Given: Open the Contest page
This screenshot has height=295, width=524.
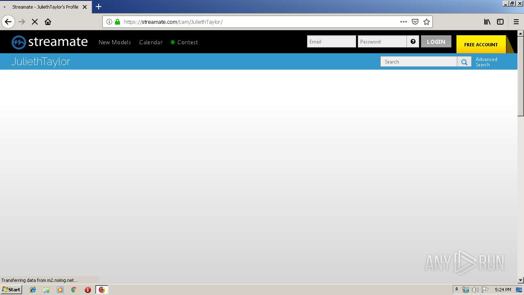Looking at the screenshot, I should point(184,42).
